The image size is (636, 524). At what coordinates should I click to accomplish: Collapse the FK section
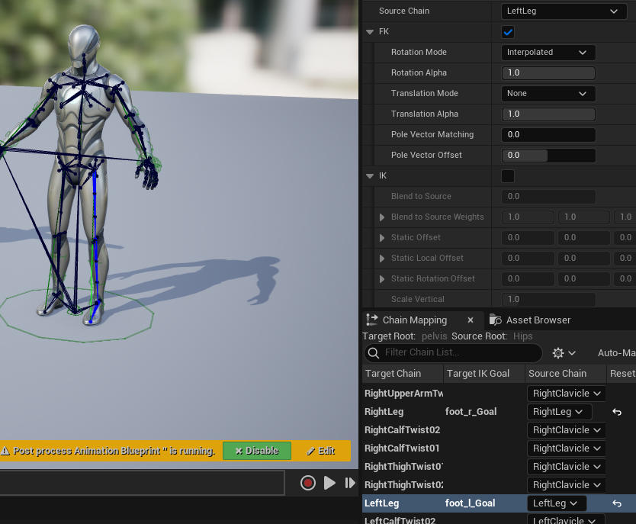[370, 31]
